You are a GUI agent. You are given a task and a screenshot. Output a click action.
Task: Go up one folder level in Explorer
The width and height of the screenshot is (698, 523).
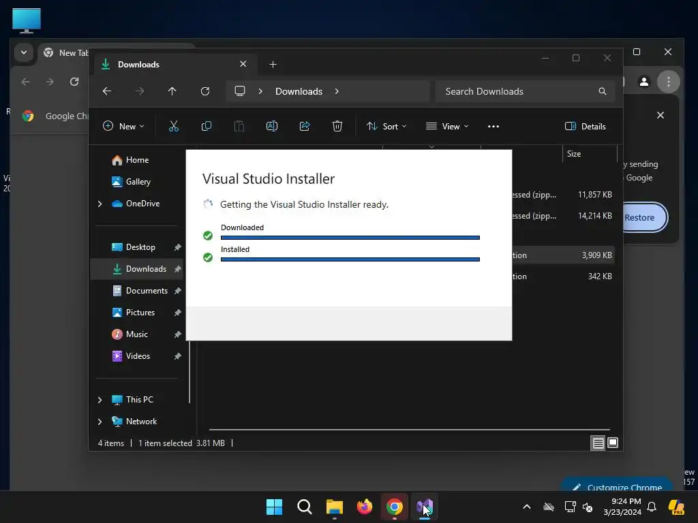pyautogui.click(x=172, y=91)
